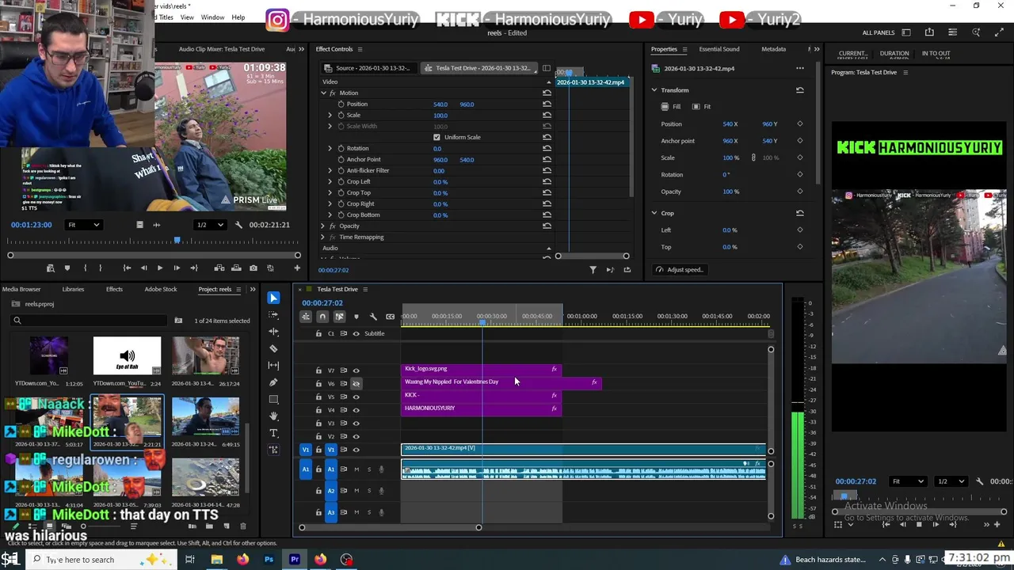Open timeline display settings wrench
This screenshot has height=570, width=1014.
click(373, 317)
